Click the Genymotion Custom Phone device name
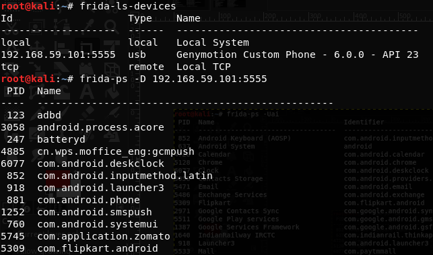The image size is (433, 255). (x=298, y=54)
